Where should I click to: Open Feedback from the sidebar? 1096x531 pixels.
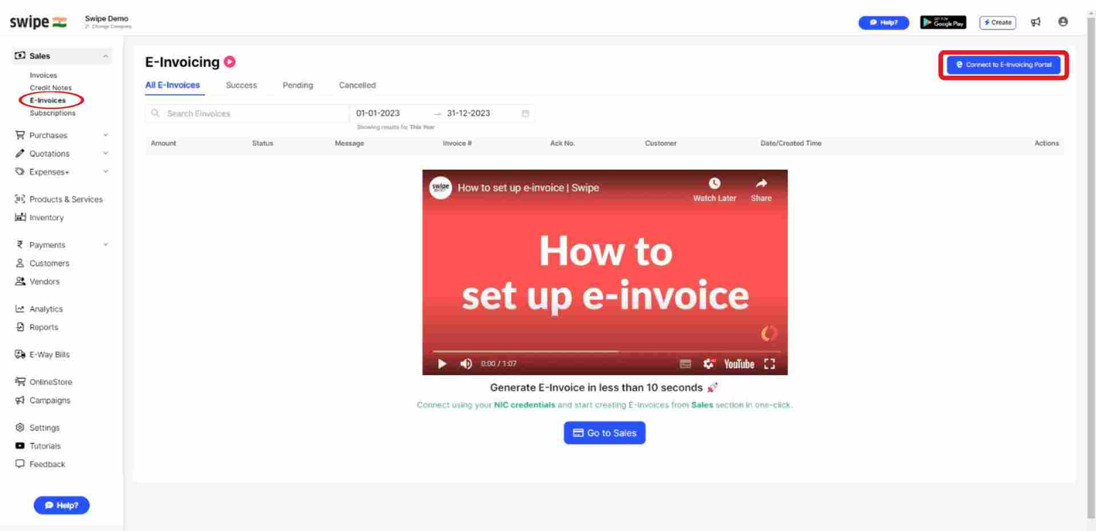click(x=47, y=464)
